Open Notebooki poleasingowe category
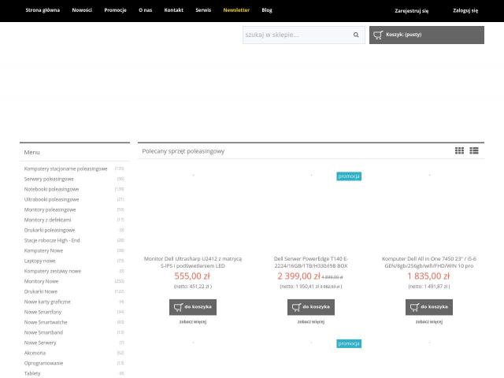Screen dimensions: 504x378 point(51,189)
